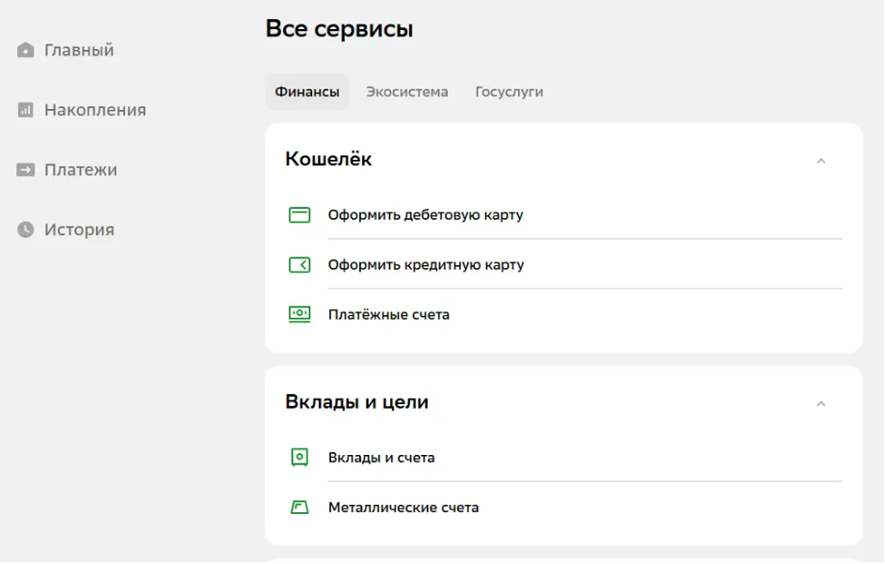Select the banknote icon for Платёжные счета
The width and height of the screenshot is (885, 564).
pos(301,314)
